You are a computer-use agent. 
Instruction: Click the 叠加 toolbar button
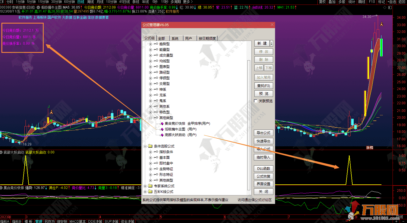(x=332, y=2)
